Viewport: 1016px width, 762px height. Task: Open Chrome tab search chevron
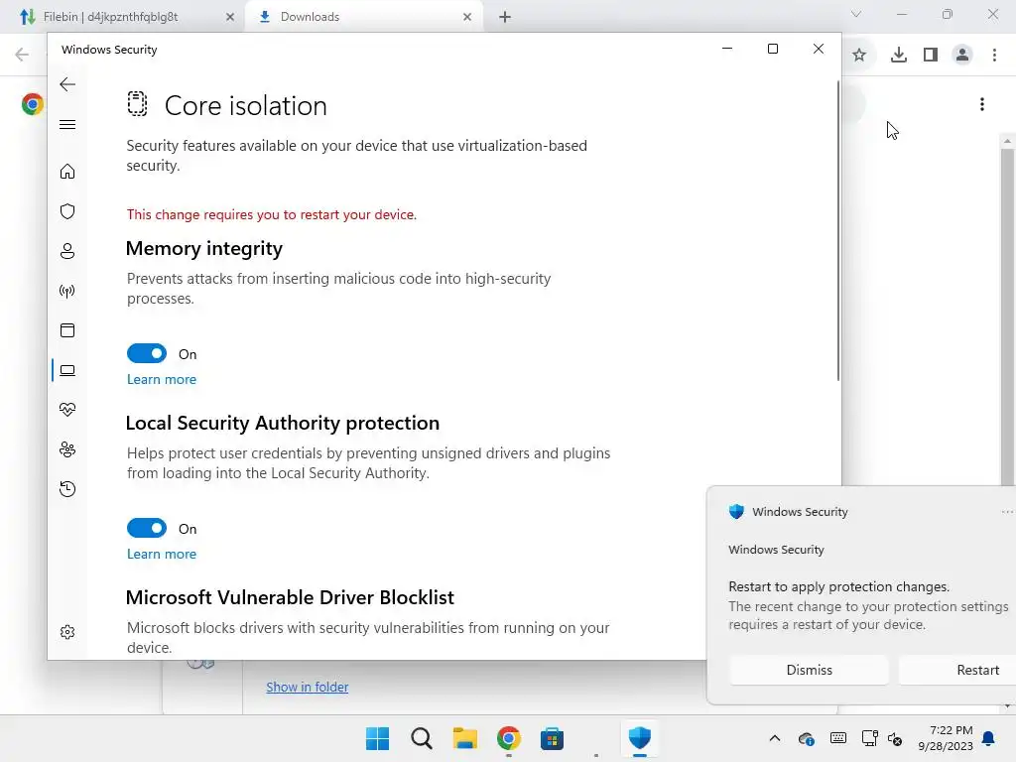tap(856, 14)
